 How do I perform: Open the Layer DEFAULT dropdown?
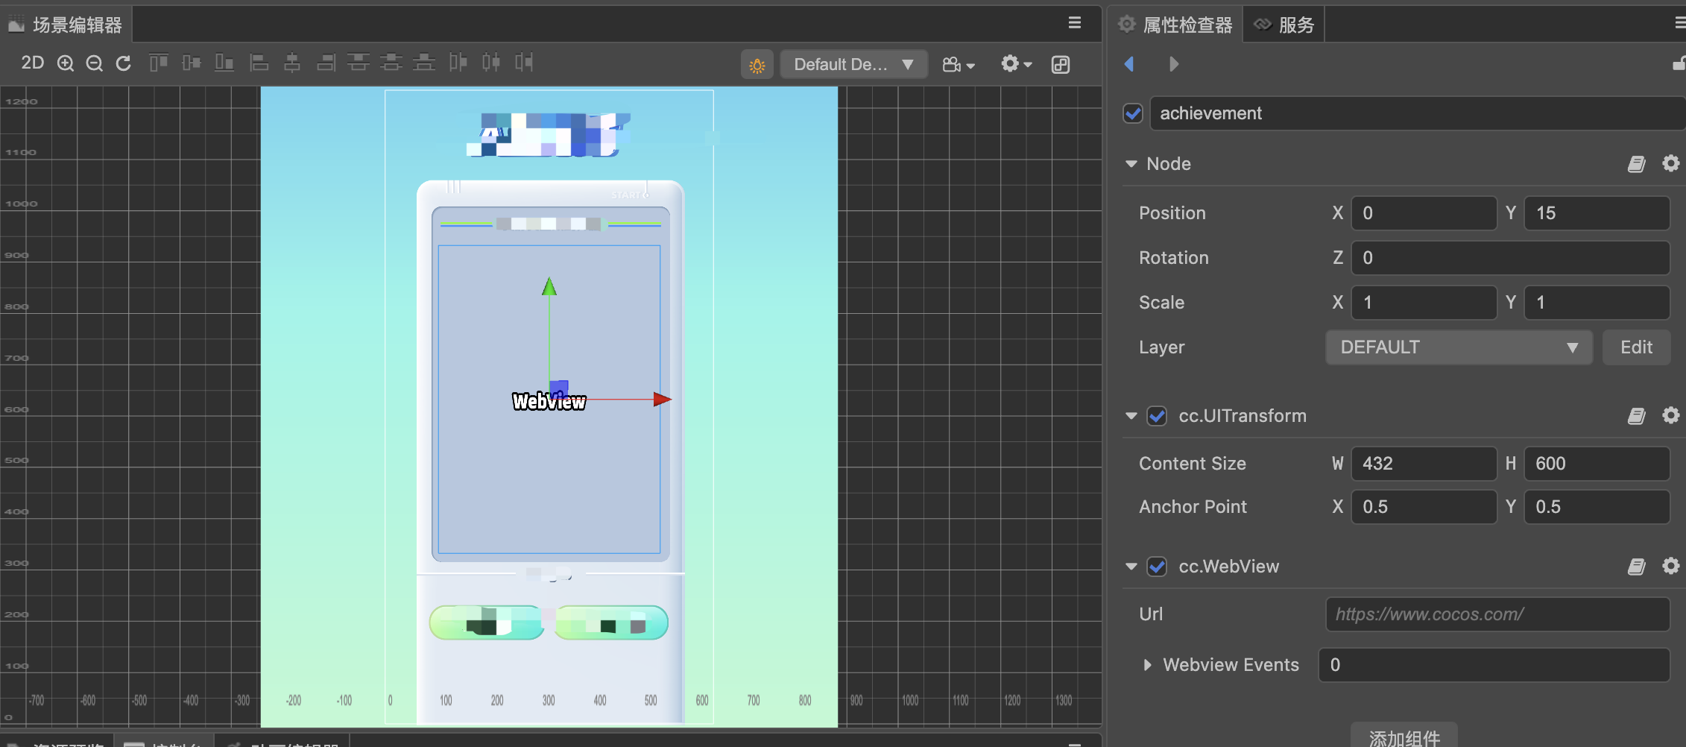(1459, 347)
